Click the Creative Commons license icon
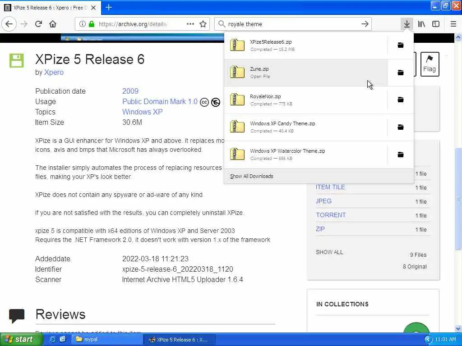 tap(204, 102)
